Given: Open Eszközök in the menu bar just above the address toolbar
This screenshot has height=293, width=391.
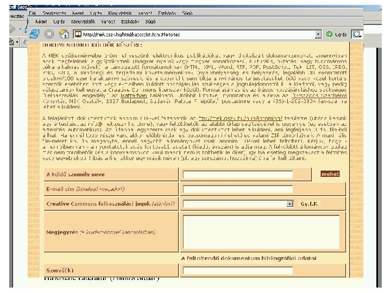Looking at the screenshot, I should pyautogui.click(x=130, y=22).
